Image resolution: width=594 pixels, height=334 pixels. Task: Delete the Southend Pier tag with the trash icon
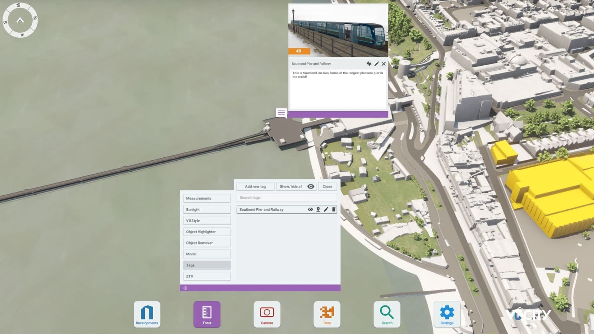tap(334, 209)
